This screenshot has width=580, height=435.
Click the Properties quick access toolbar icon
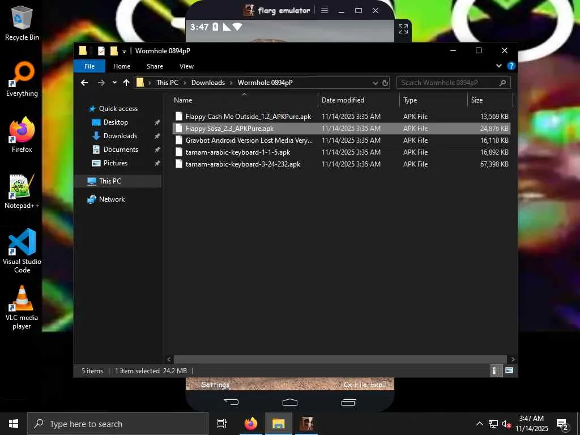101,51
